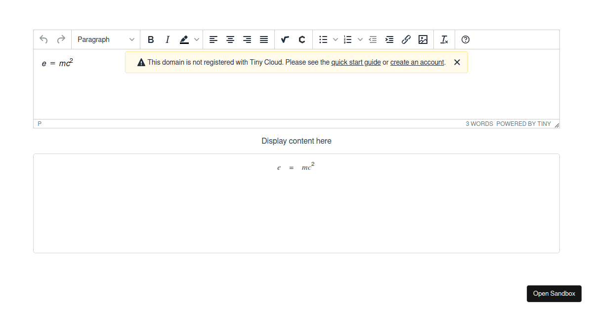The width and height of the screenshot is (593, 311).
Task: Redo the last change
Action: (61, 39)
